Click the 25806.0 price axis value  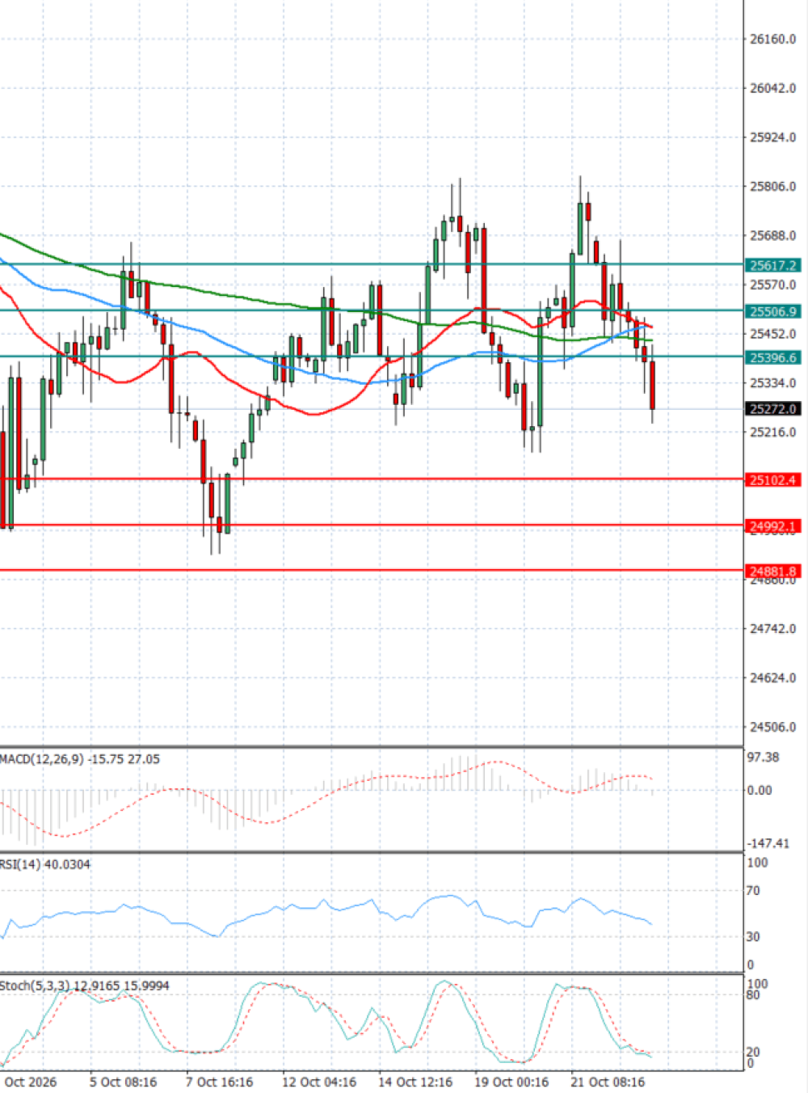tap(772, 187)
